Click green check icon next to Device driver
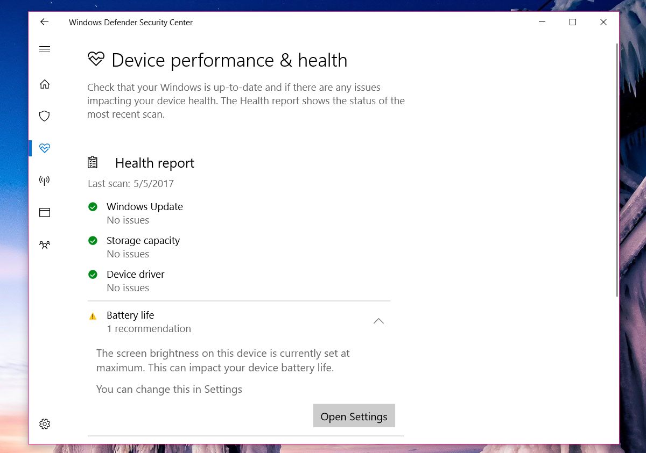 tap(93, 274)
